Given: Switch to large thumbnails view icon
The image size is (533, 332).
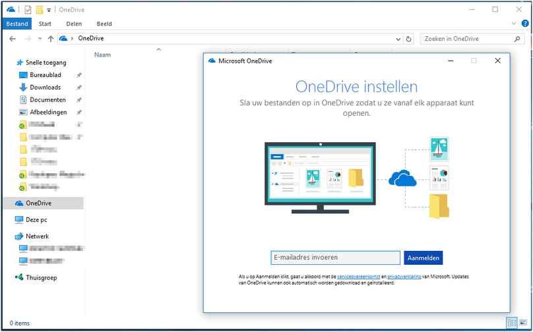Looking at the screenshot, I should tap(523, 323).
